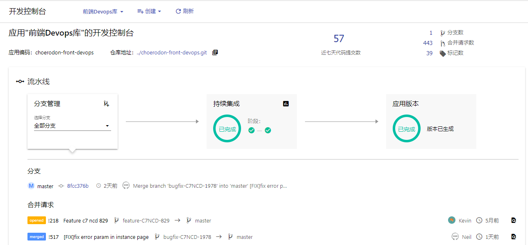Click the 合并请求数 merge request icon

443,43
